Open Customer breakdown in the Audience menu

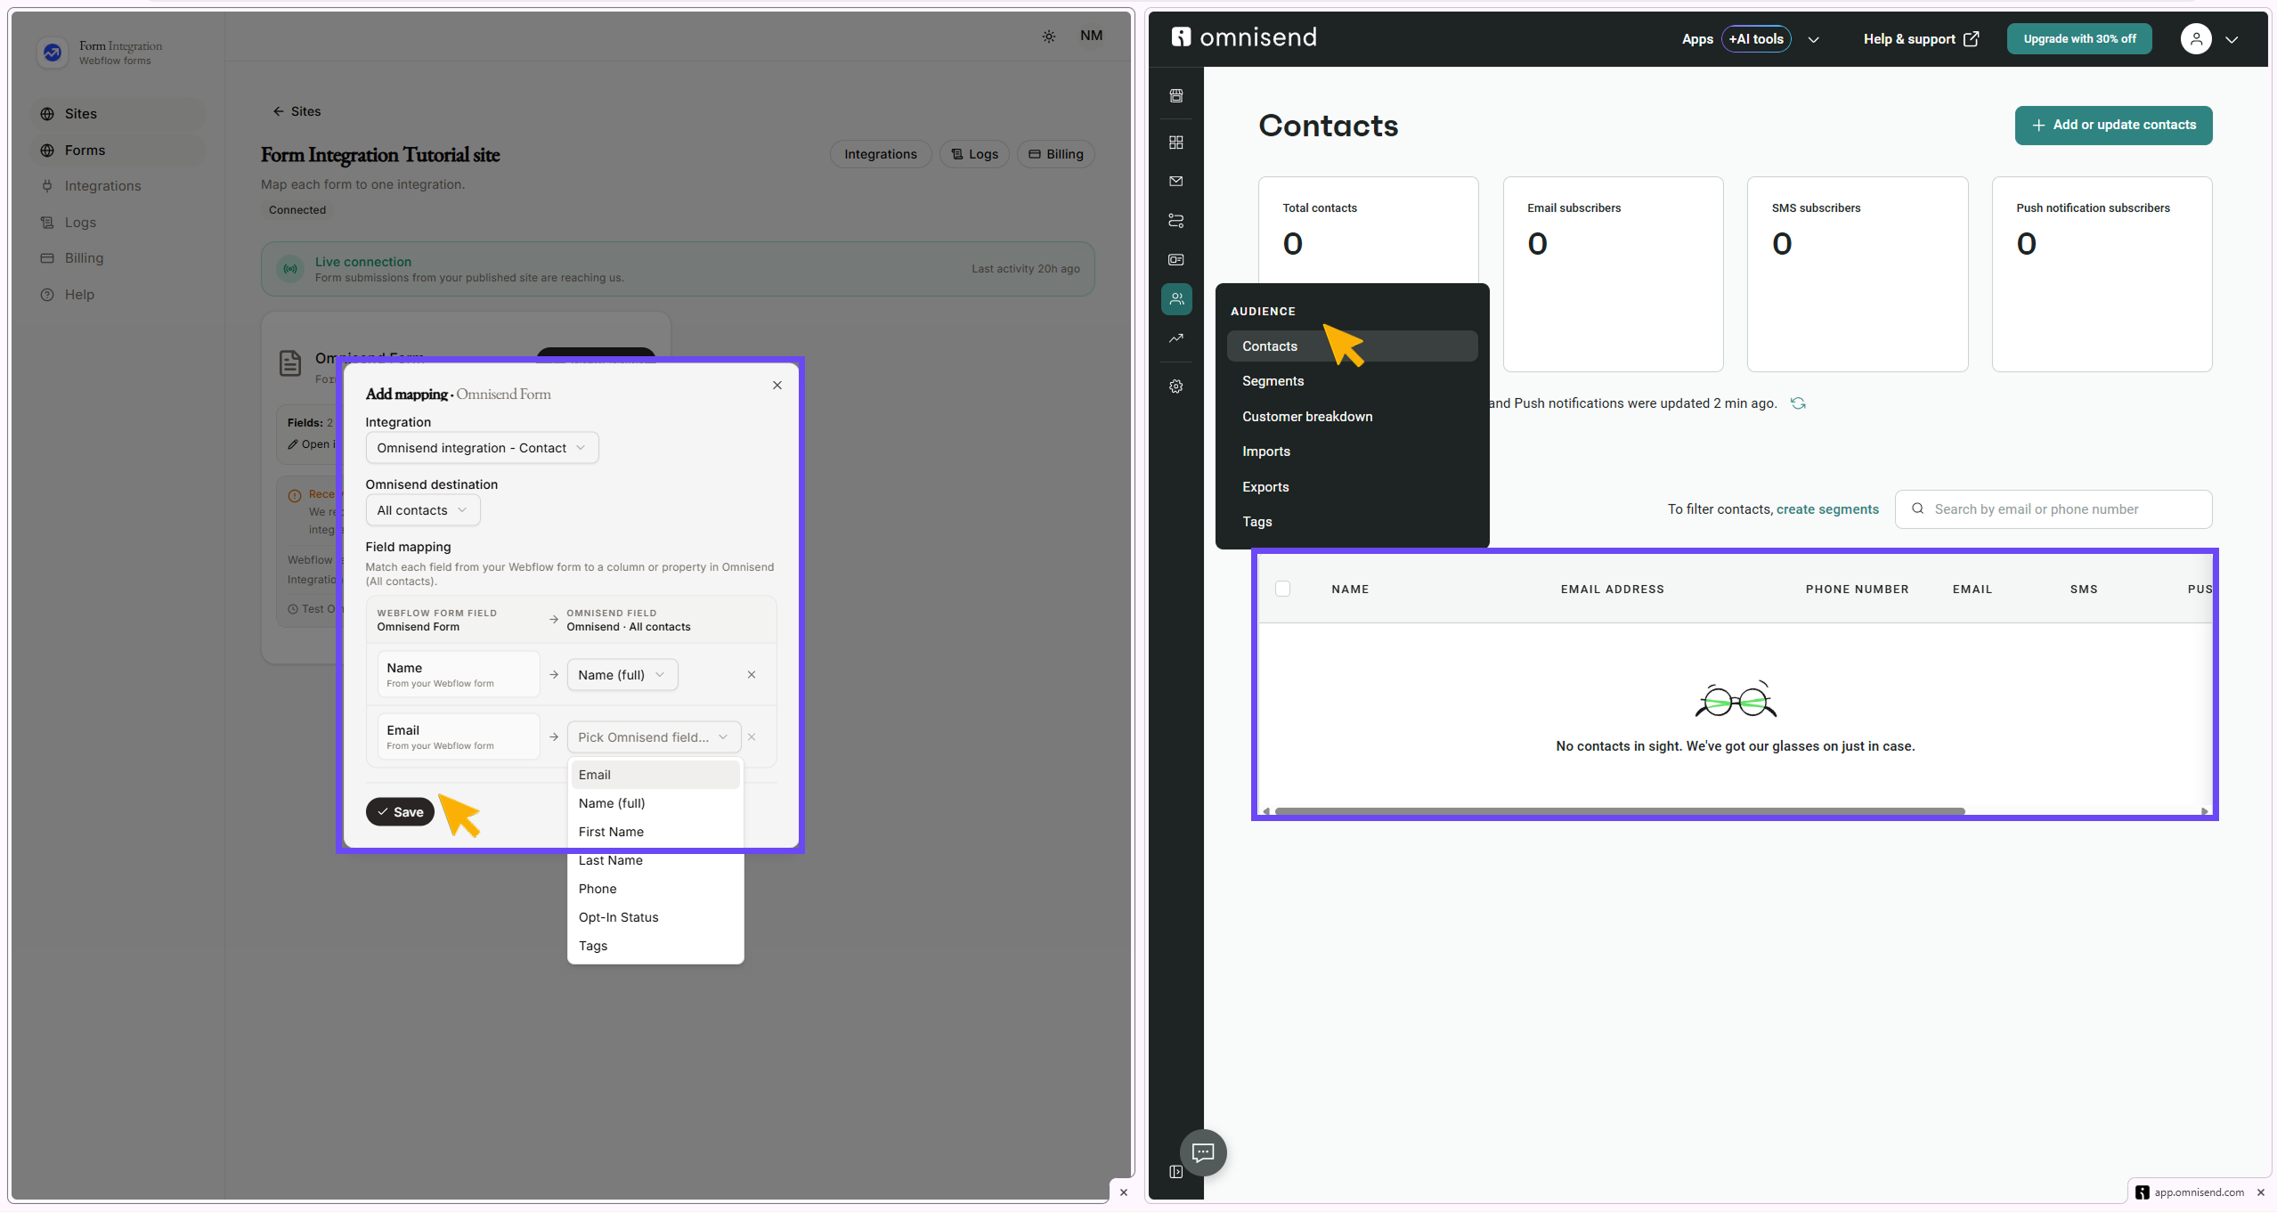pos(1352,417)
